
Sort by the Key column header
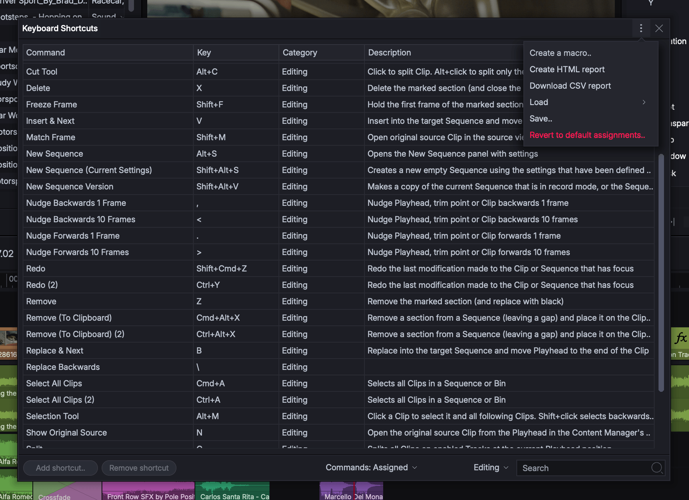click(x=236, y=52)
